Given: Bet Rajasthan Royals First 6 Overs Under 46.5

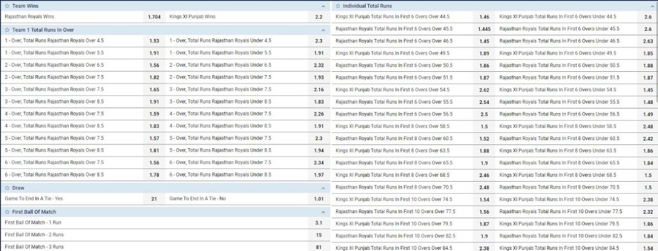Looking at the screenshot, I should pyautogui.click(x=648, y=42).
